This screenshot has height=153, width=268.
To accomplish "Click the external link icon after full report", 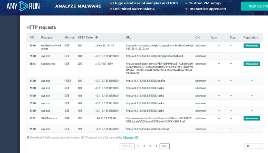I will click(x=137, y=137).
